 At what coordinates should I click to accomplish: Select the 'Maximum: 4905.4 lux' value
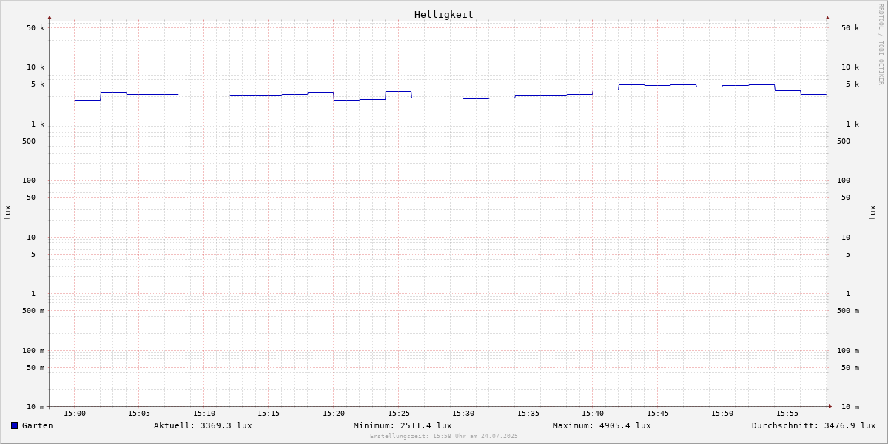(602, 425)
